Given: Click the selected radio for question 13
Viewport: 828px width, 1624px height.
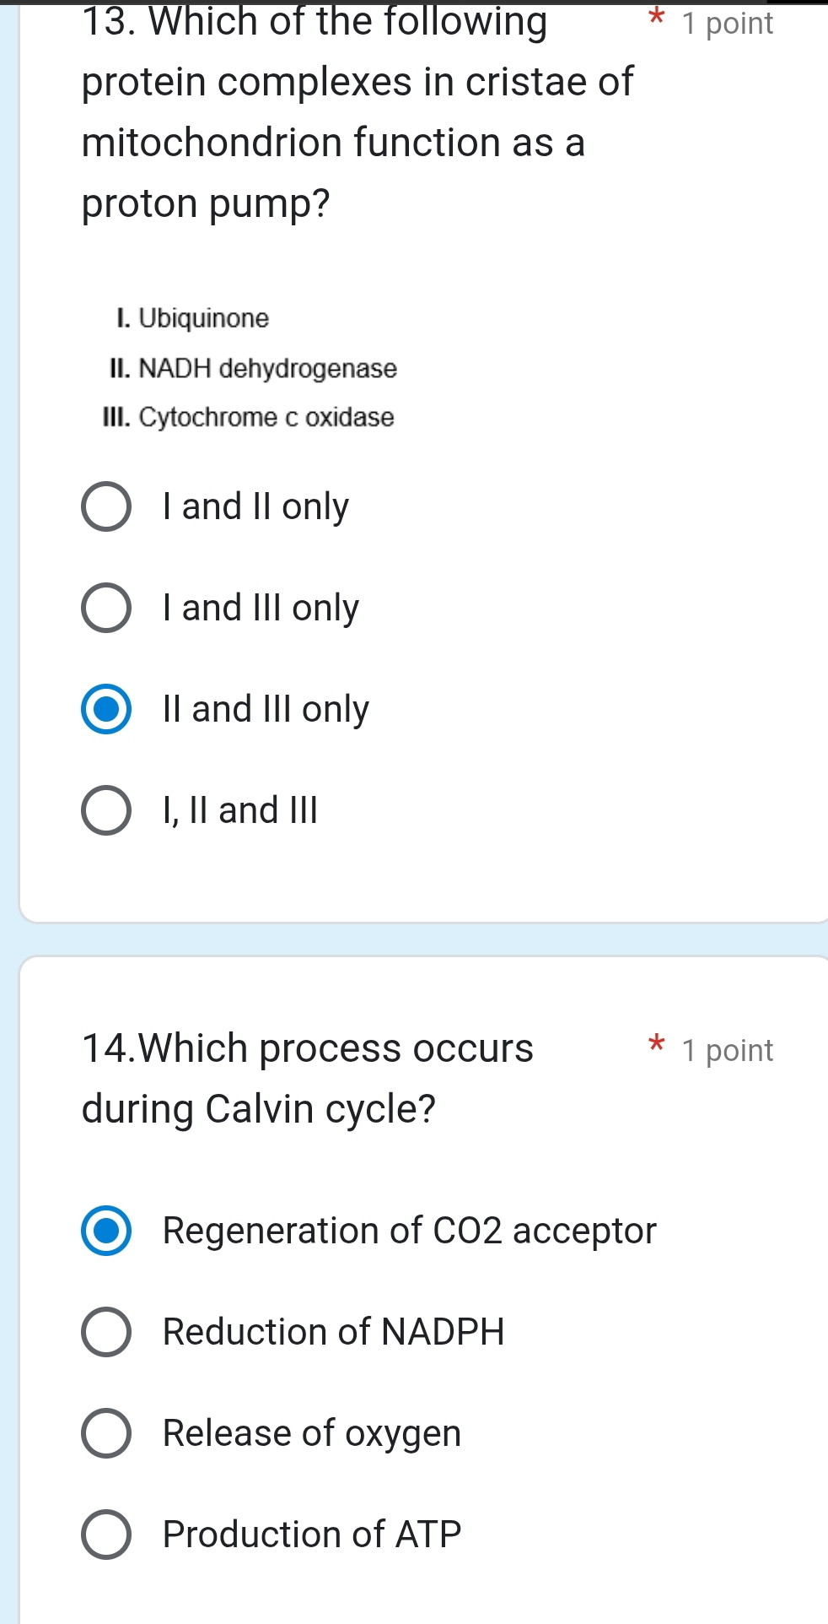Looking at the screenshot, I should pos(106,709).
